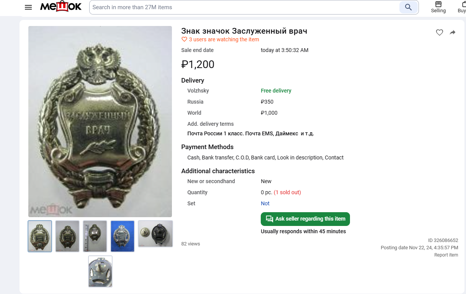The image size is (466, 294).
Task: Click the main badge photo
Action: point(100,122)
